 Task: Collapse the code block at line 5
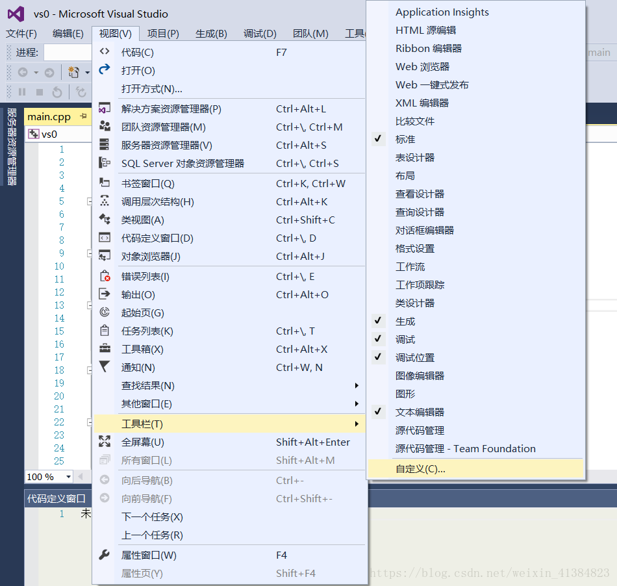pos(90,201)
